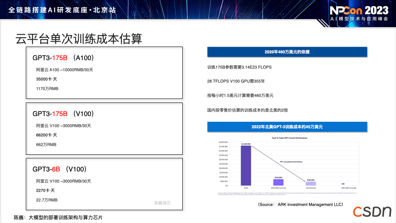The width and height of the screenshot is (396, 223).
Task: Click the ARK Investment Management source text
Action: coord(300,204)
